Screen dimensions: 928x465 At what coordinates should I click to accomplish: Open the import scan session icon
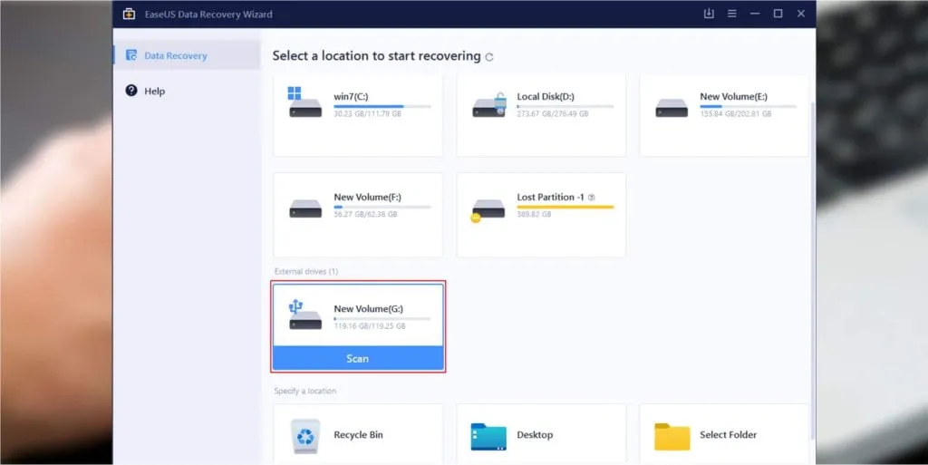(709, 13)
